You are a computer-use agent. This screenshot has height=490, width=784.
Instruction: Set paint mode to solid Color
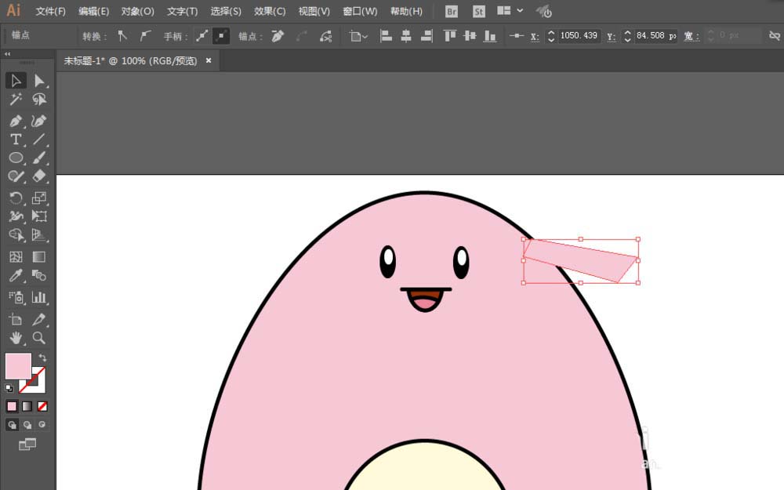point(12,406)
